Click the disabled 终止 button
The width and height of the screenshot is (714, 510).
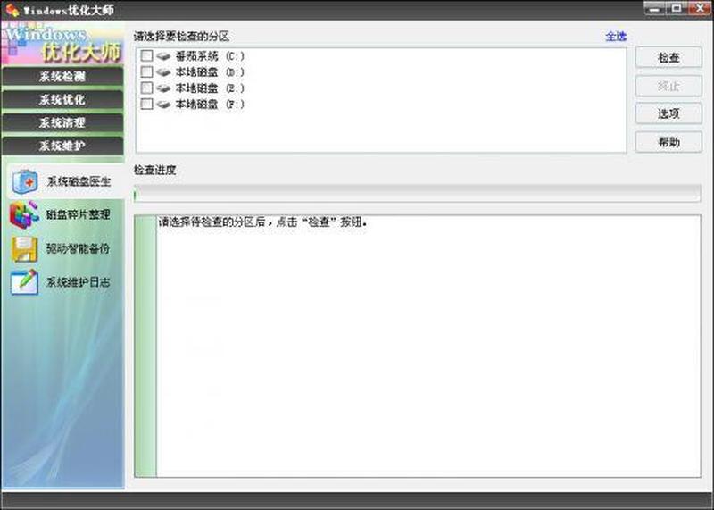coord(668,86)
